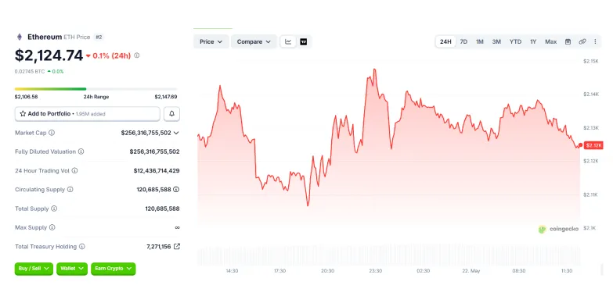Click the $2,147.69 range high value

166,97
